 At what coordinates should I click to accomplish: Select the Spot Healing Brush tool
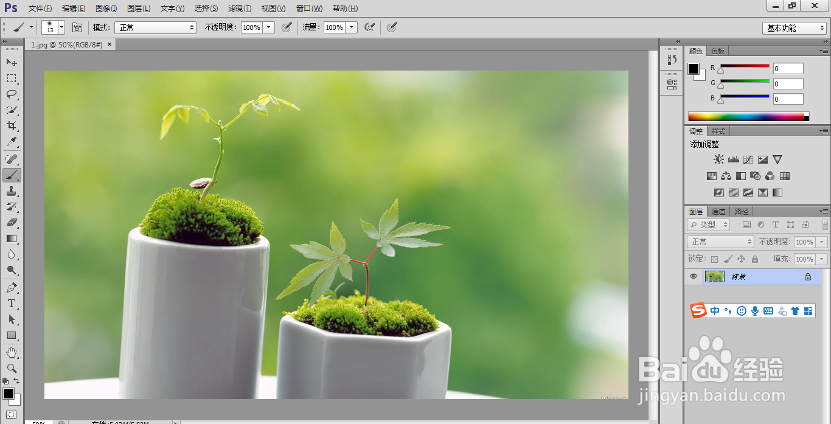pyautogui.click(x=12, y=159)
